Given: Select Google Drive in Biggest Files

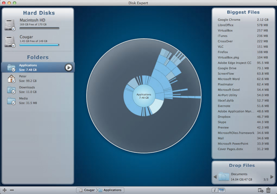Looking at the screenshot, I should (243, 68).
